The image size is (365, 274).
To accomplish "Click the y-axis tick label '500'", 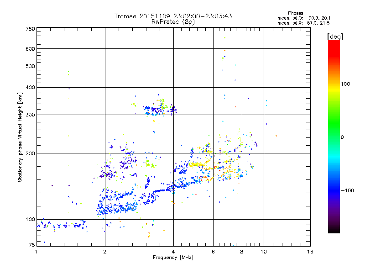I will point(30,66).
